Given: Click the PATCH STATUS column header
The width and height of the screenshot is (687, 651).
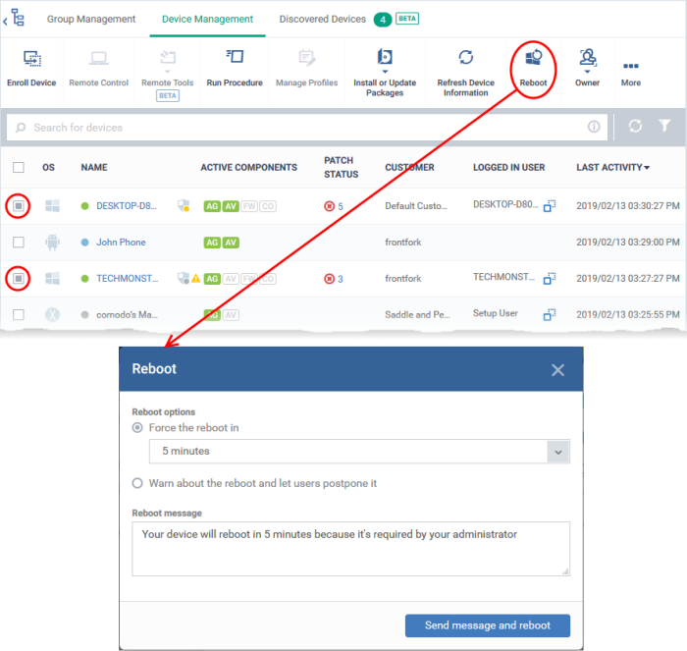Looking at the screenshot, I should tap(341, 167).
